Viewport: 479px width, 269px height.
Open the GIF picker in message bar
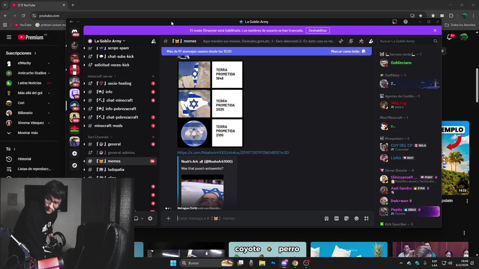(x=336, y=219)
